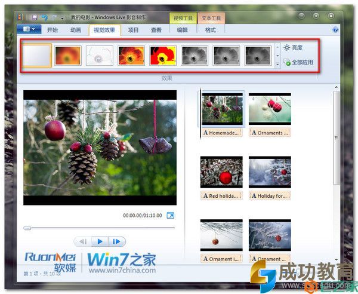Step to the next frame
Screen dimensions: 358x294
coord(117,241)
